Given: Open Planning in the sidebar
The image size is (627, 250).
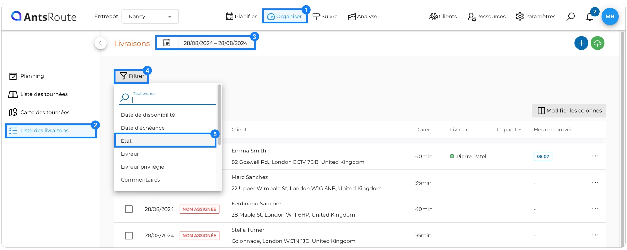Looking at the screenshot, I should (x=27, y=76).
